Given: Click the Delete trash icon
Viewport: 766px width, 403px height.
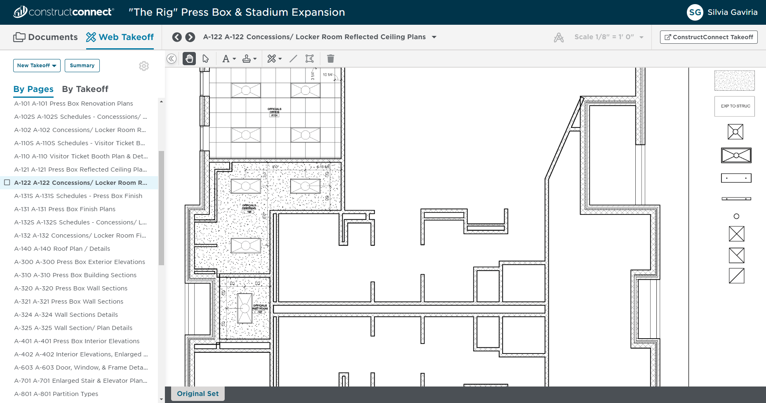Looking at the screenshot, I should pyautogui.click(x=331, y=59).
